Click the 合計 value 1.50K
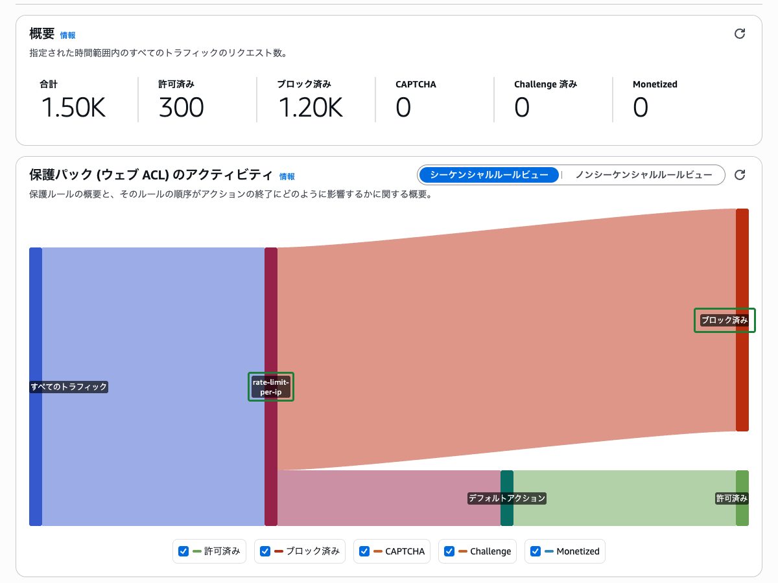778x583 pixels. 73,108
